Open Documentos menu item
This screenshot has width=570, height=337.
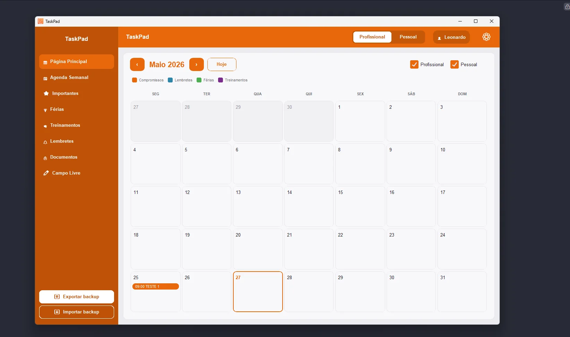tap(77, 157)
